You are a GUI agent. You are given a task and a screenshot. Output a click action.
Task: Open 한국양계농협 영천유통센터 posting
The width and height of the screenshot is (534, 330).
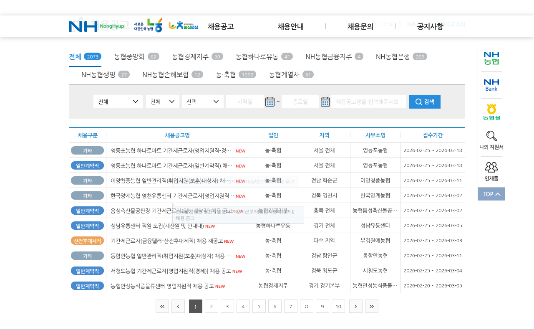(171, 195)
